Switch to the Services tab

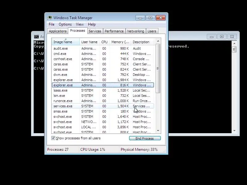pyautogui.click(x=95, y=31)
